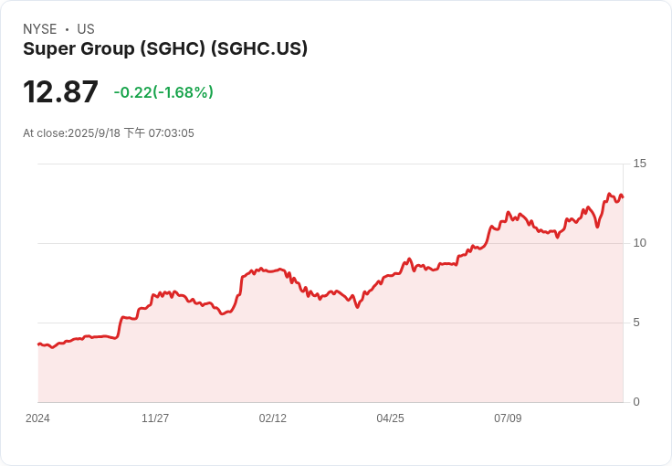672x466 pixels.
Task: Select the 10 y-axis label
Action: pyautogui.click(x=639, y=243)
